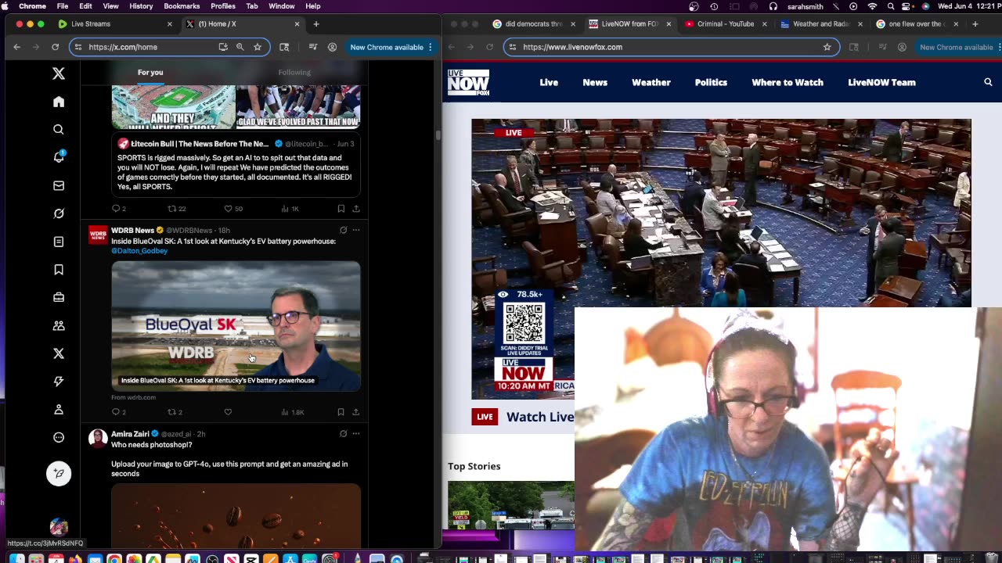This screenshot has width=1002, height=563.
Task: Switch to Live Streams browser tab
Action: coord(114,24)
